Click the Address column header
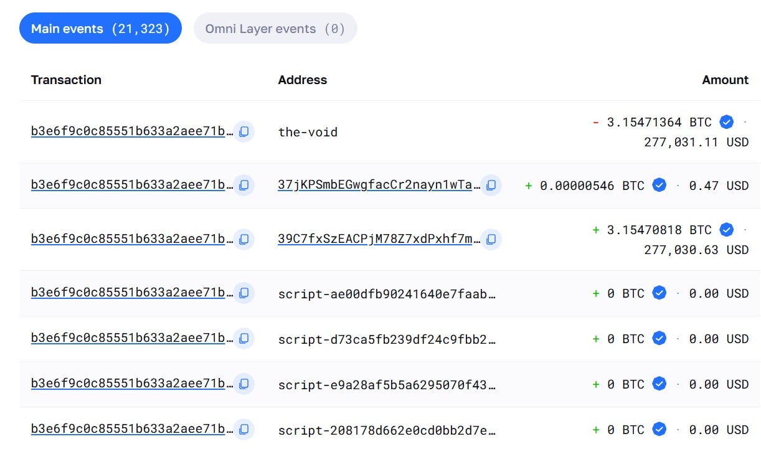 coord(302,80)
